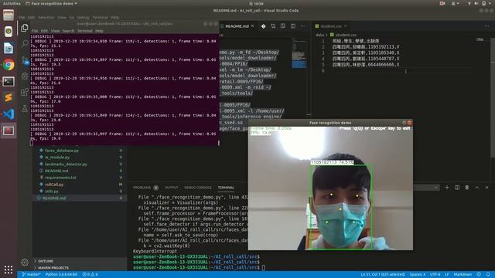Click Activities in the top bar
This screenshot has height=278, width=495.
coord(12,3)
